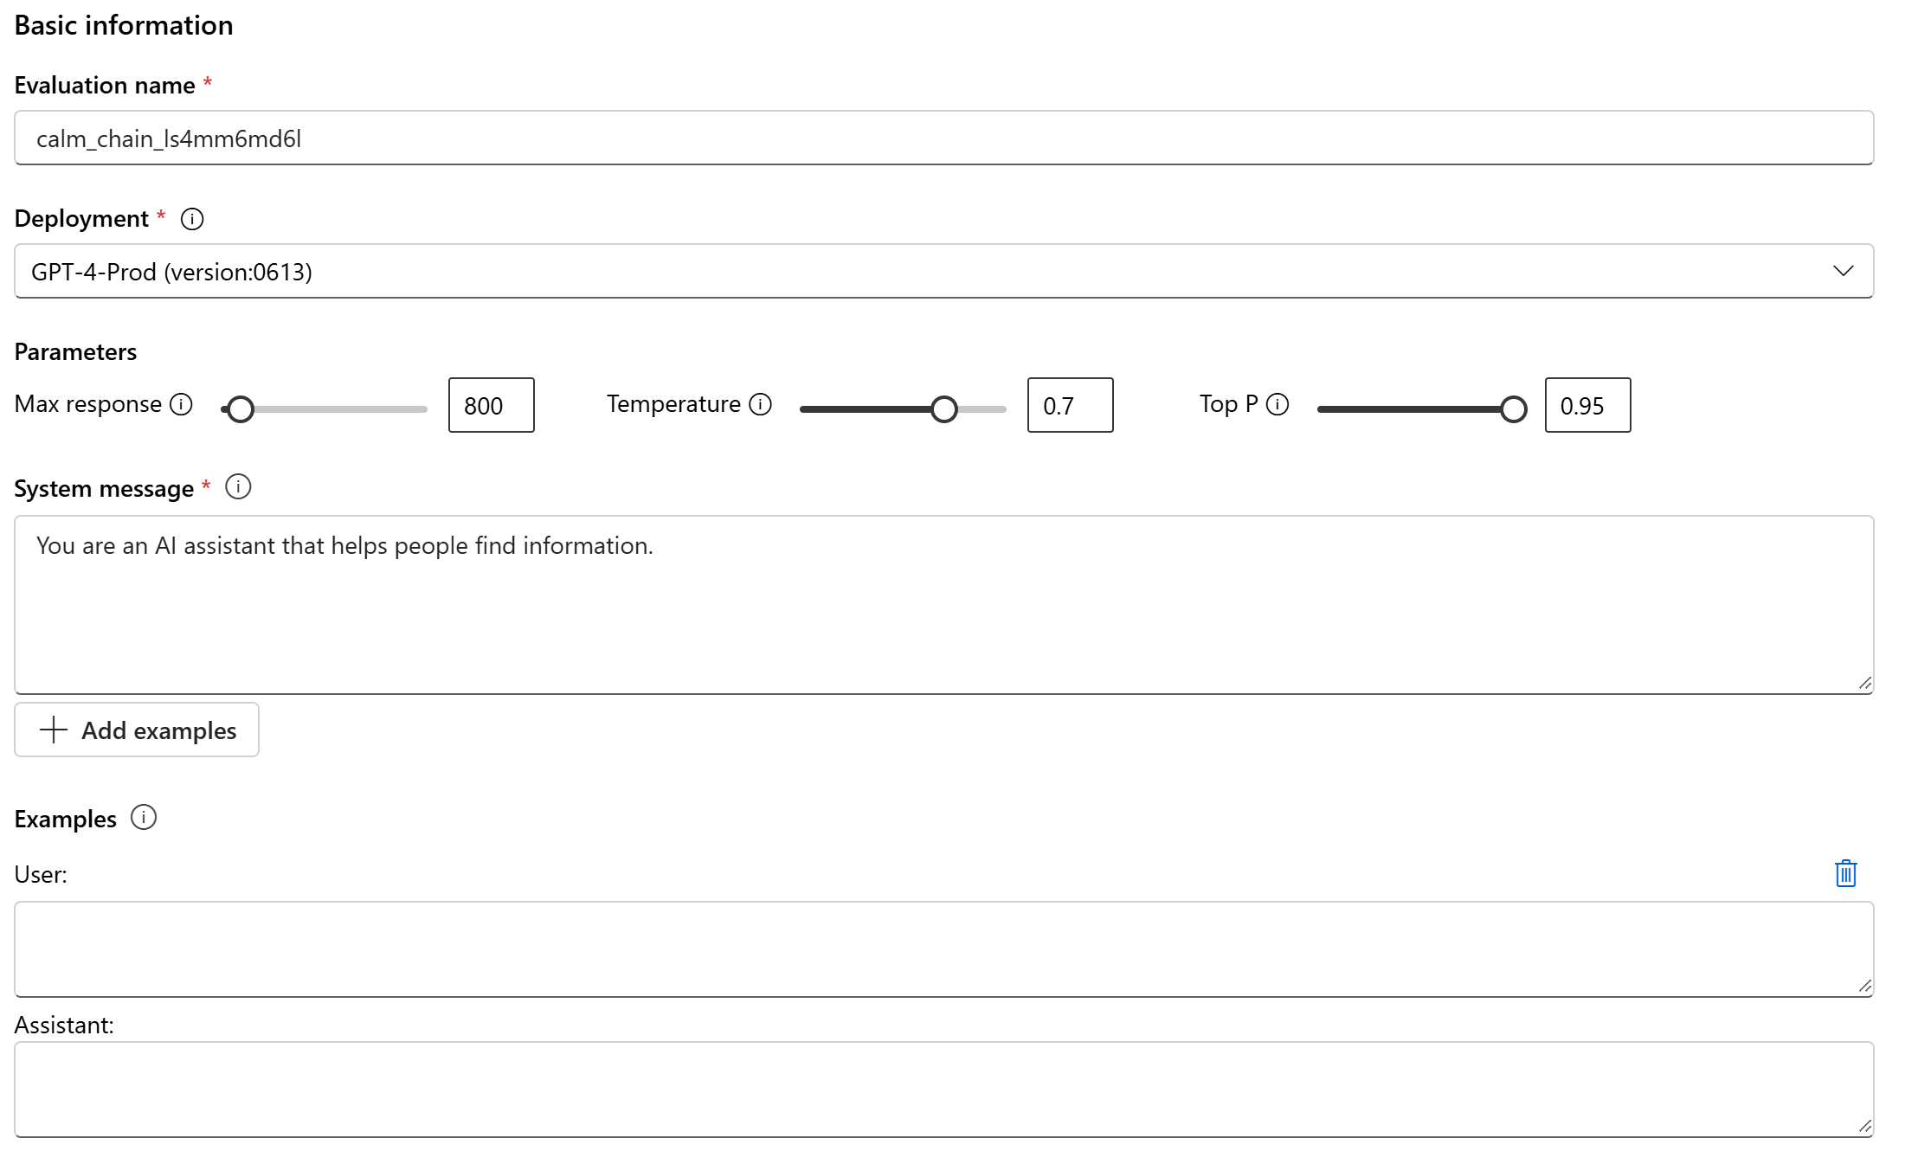Click Temperature value box 0.7
Viewport: 1905px width, 1151px height.
click(1070, 405)
